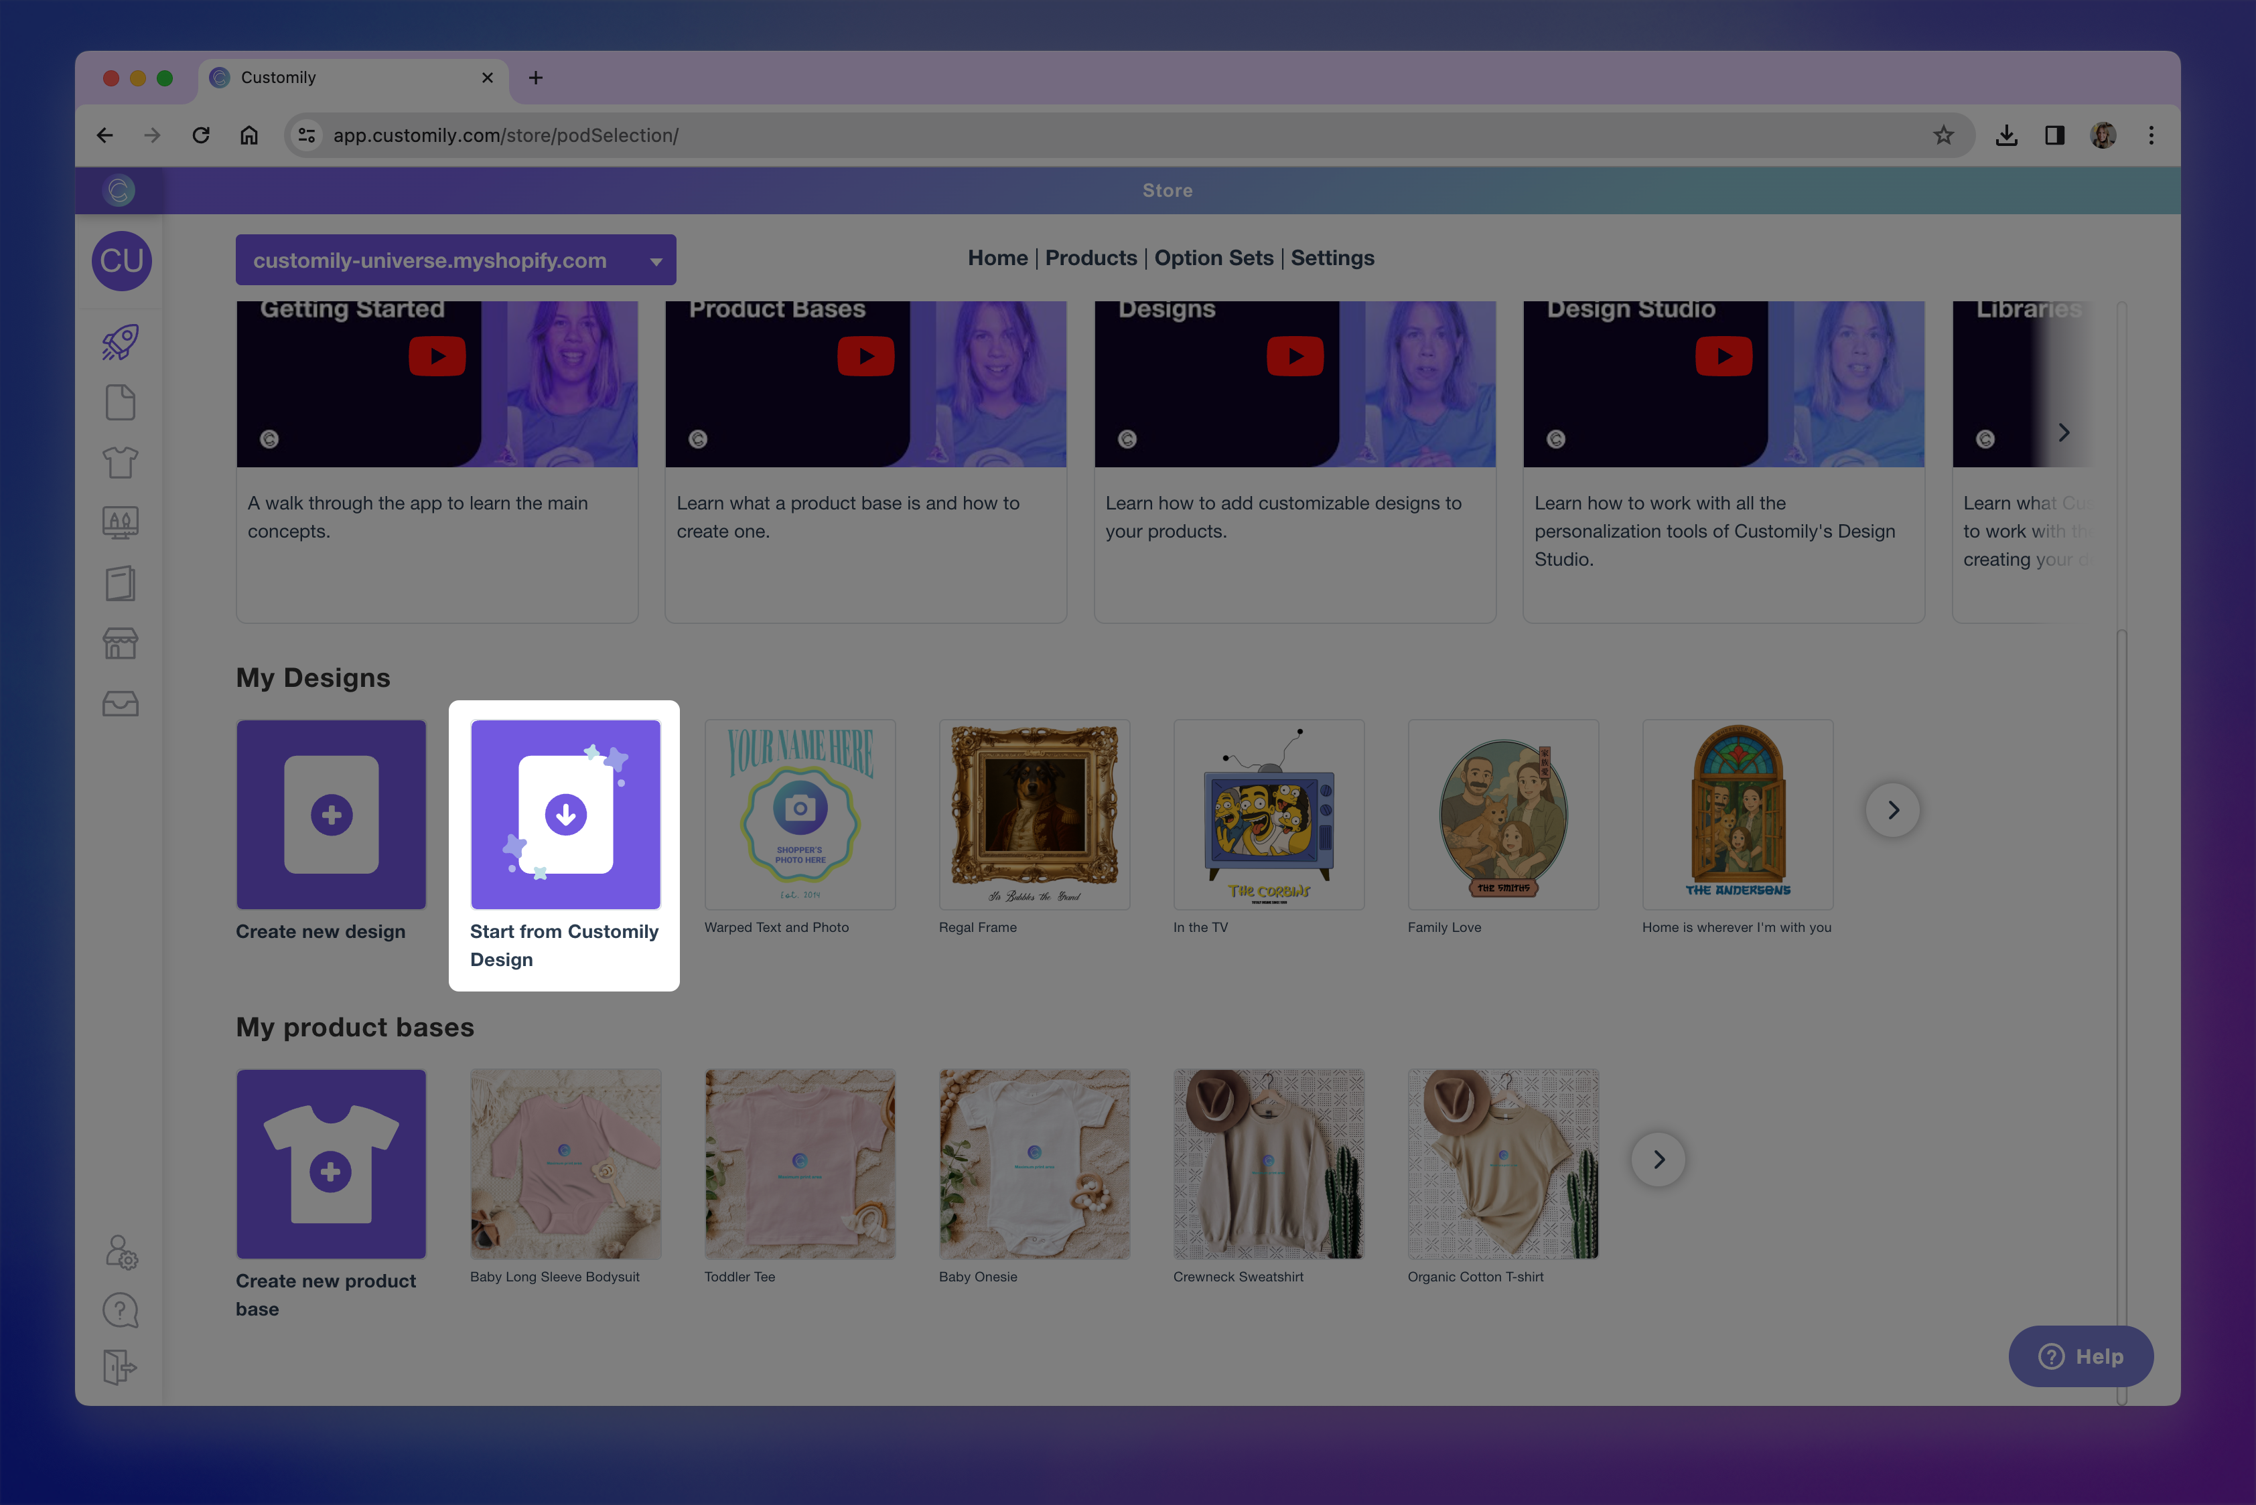Open the t-shirt product bases sidebar icon
The width and height of the screenshot is (2256, 1505).
tap(120, 463)
